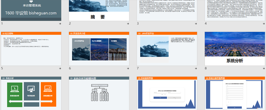266x110 pixels.
Task: Click slide number 8 label
Action: pyautogui.click(x=206, y=68)
